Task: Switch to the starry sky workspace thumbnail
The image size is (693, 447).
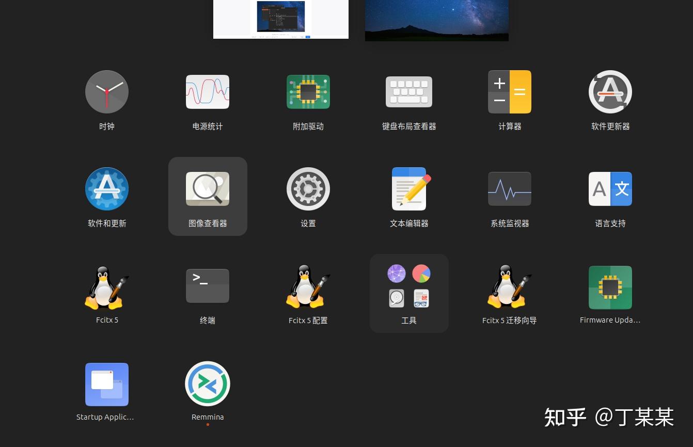Action: click(437, 21)
